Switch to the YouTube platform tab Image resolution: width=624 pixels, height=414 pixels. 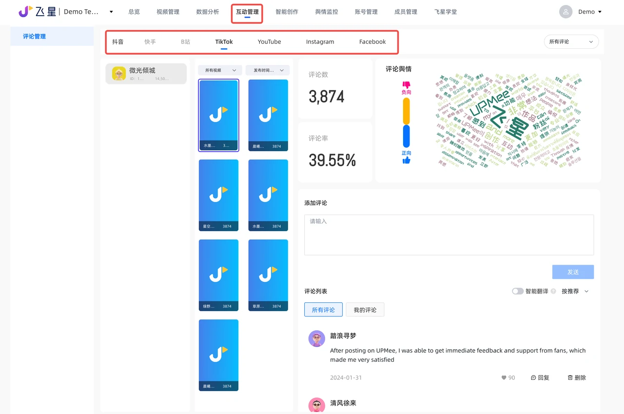269,41
